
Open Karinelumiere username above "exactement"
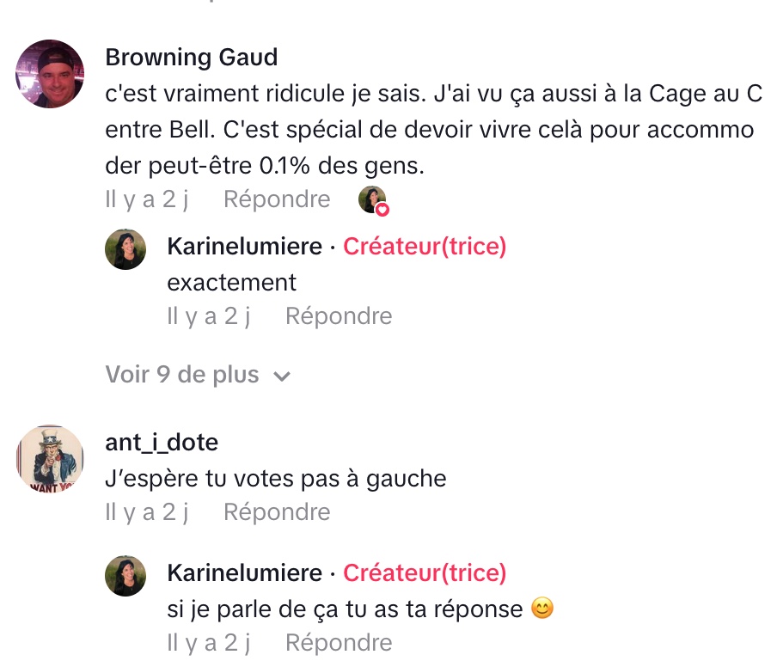pyautogui.click(x=244, y=247)
